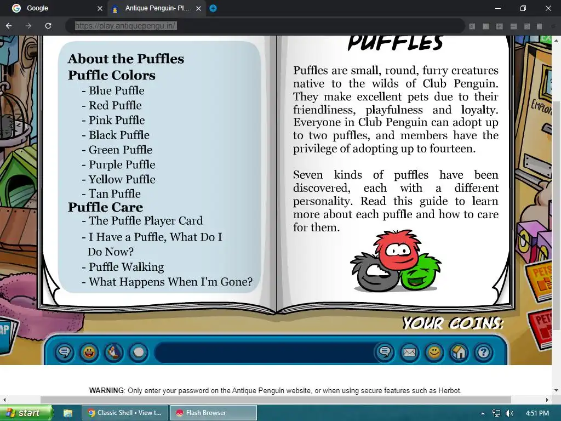Click the YOUR COINS label

[453, 323]
